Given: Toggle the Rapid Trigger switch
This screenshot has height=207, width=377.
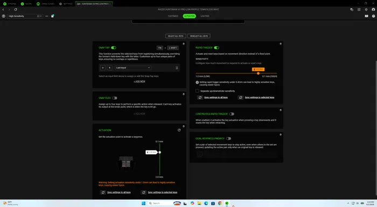Looking at the screenshot, I should pyautogui.click(x=217, y=48).
